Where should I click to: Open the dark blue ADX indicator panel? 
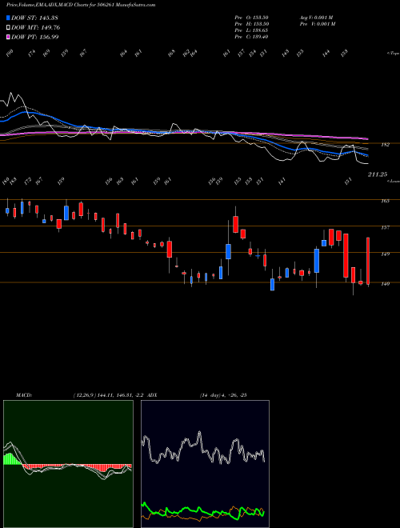click(x=205, y=464)
